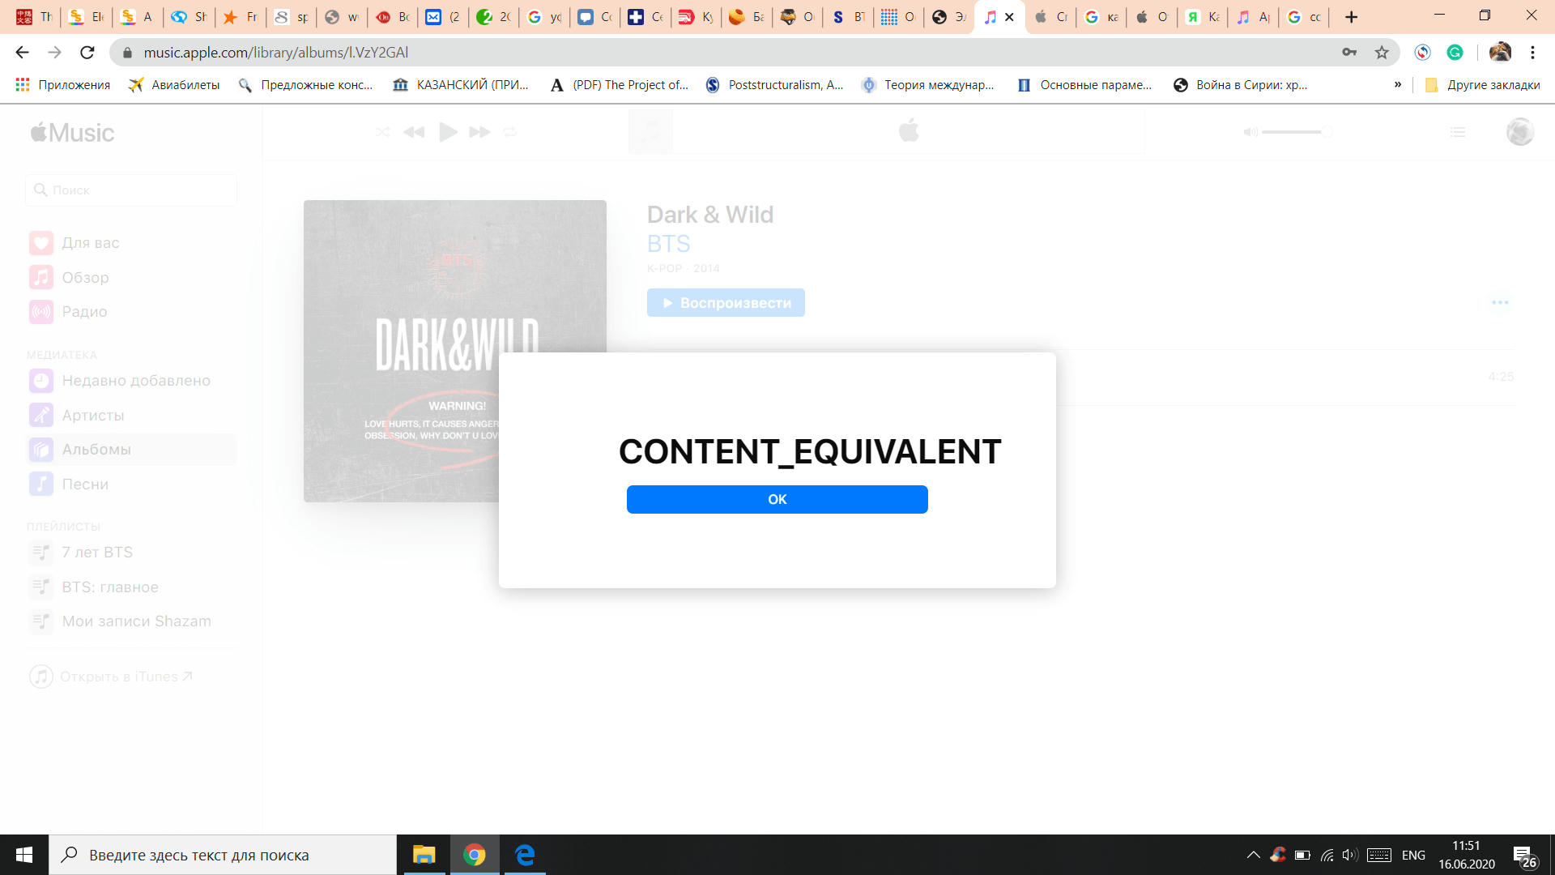Open the Предложные конс... bookmark

point(305,84)
